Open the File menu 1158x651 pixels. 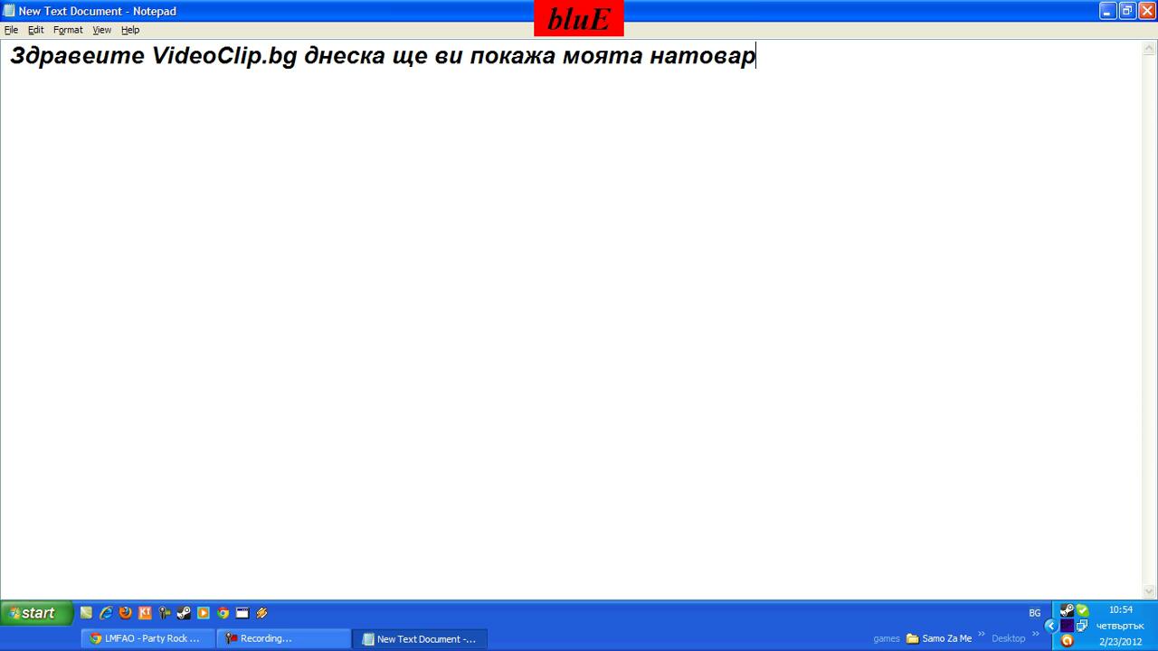click(x=11, y=30)
